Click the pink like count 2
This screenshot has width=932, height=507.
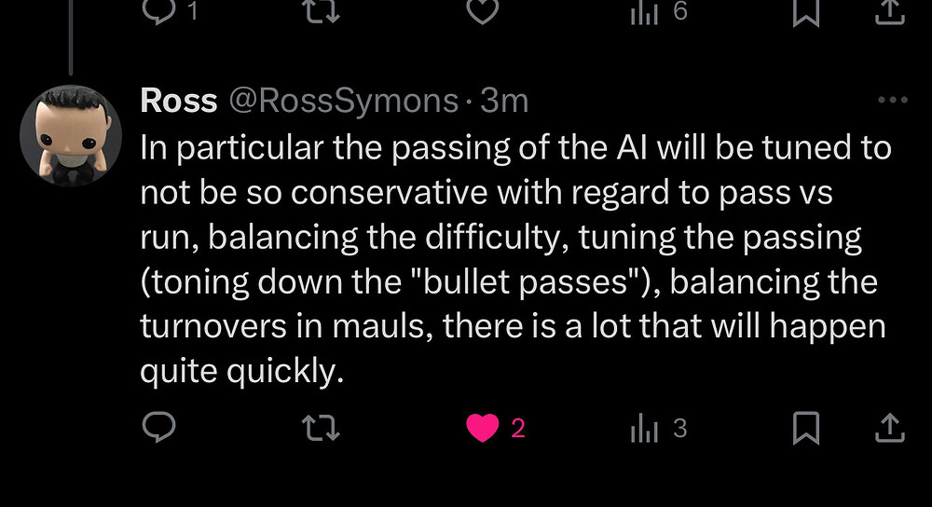(517, 428)
